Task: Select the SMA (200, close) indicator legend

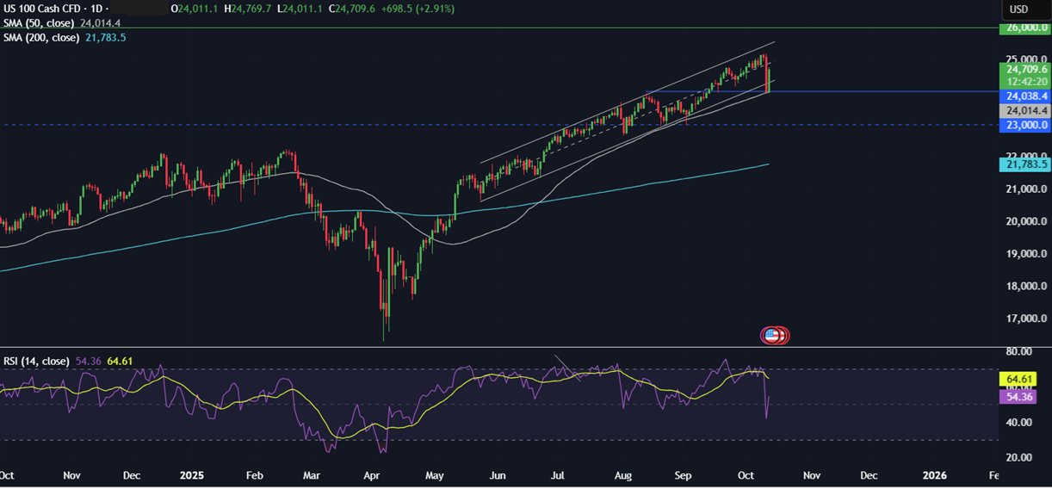Action: 40,38
